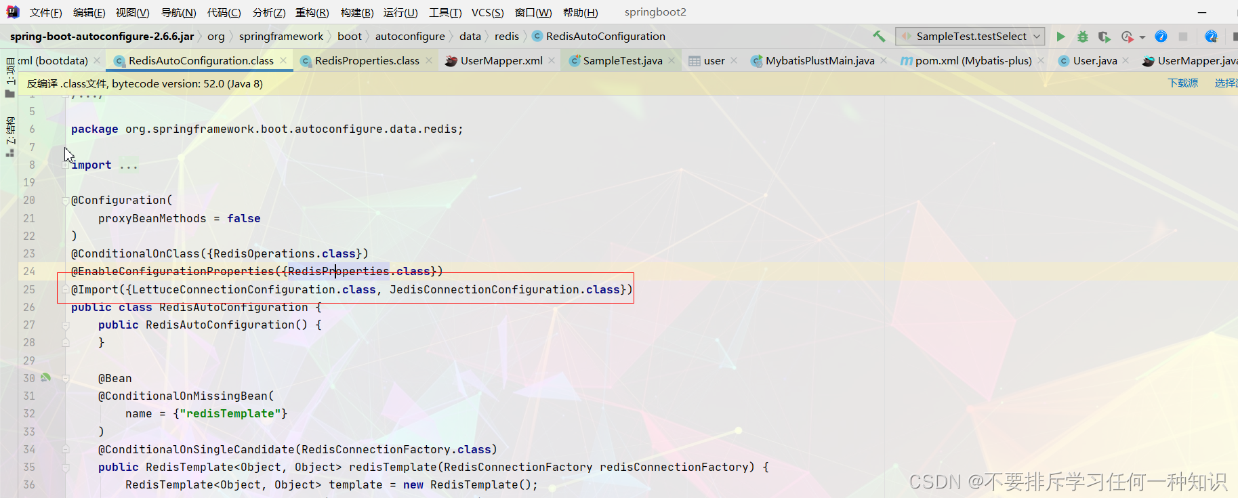Close the RedisAutoConfiguration.class tab

pyautogui.click(x=283, y=61)
